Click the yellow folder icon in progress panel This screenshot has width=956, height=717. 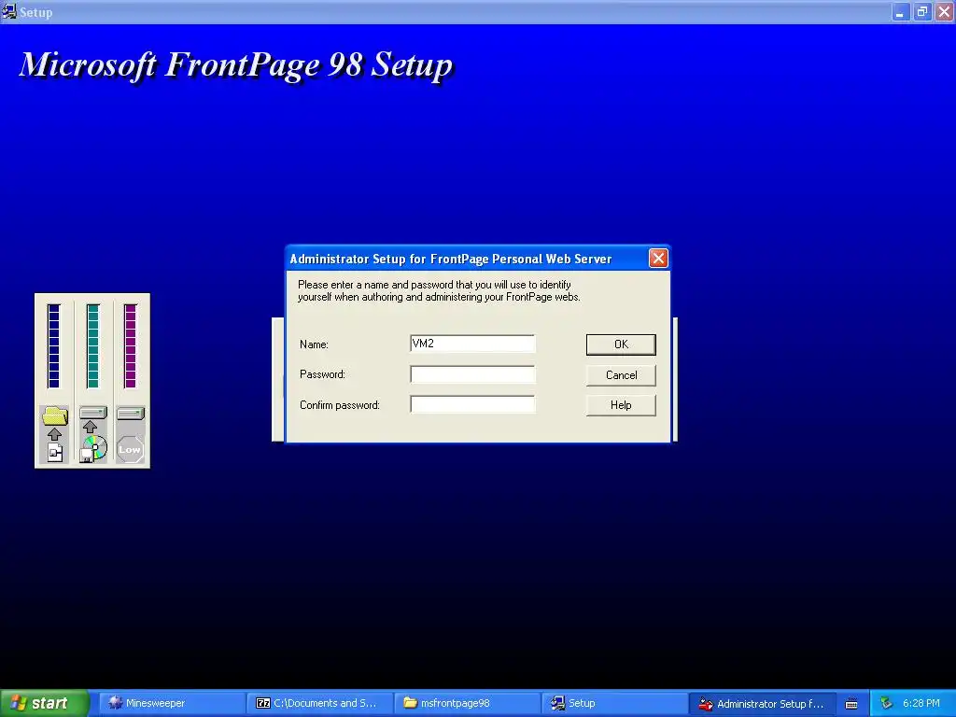tap(55, 415)
